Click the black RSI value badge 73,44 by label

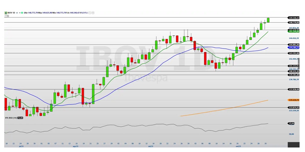(x=20, y=118)
